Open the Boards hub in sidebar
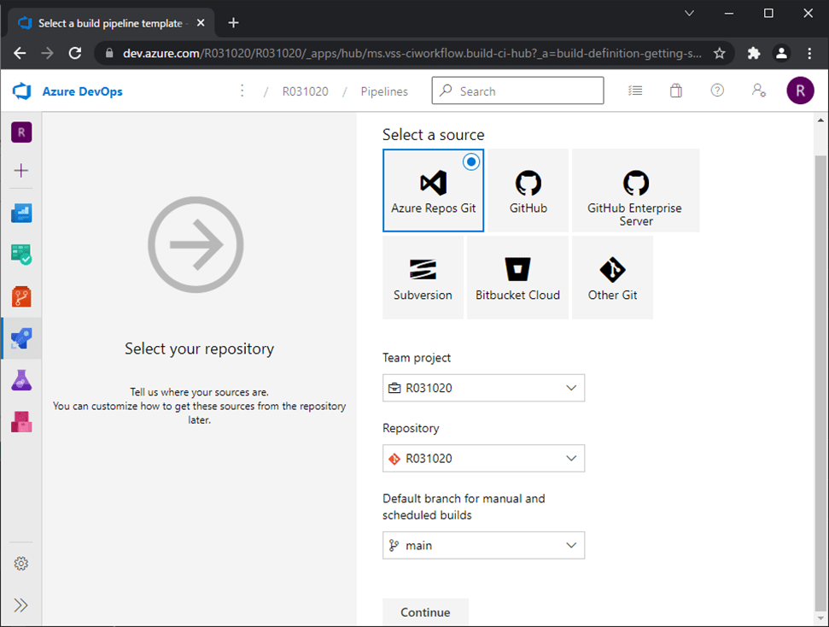The height and width of the screenshot is (627, 829). click(x=21, y=255)
